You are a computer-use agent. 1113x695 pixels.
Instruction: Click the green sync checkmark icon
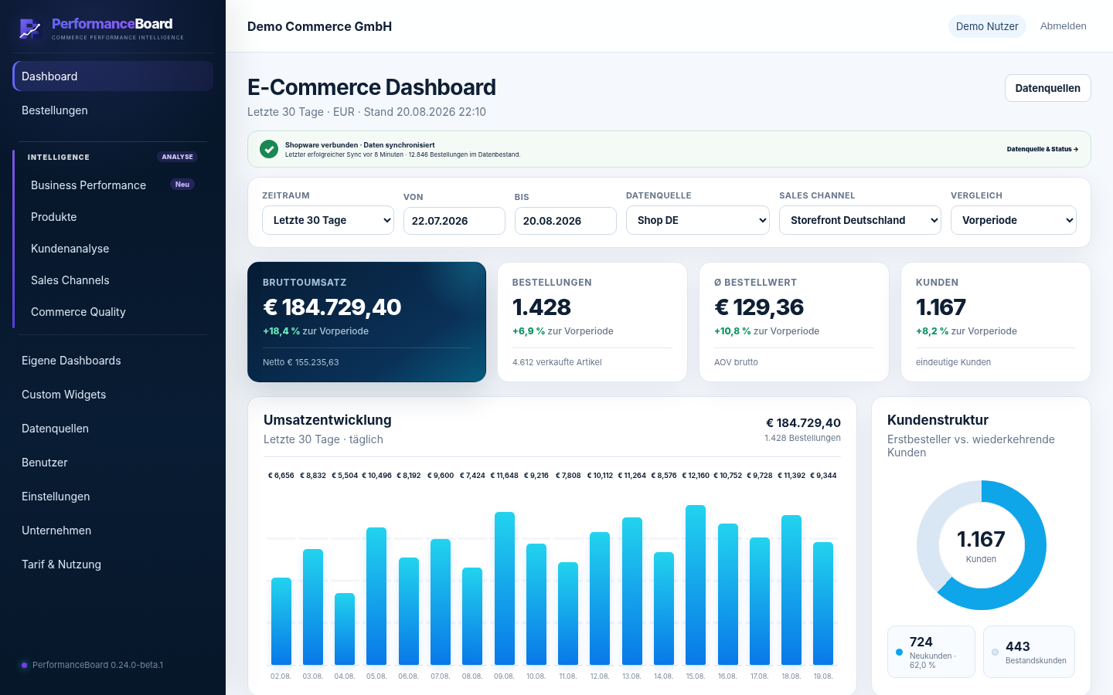coord(269,149)
